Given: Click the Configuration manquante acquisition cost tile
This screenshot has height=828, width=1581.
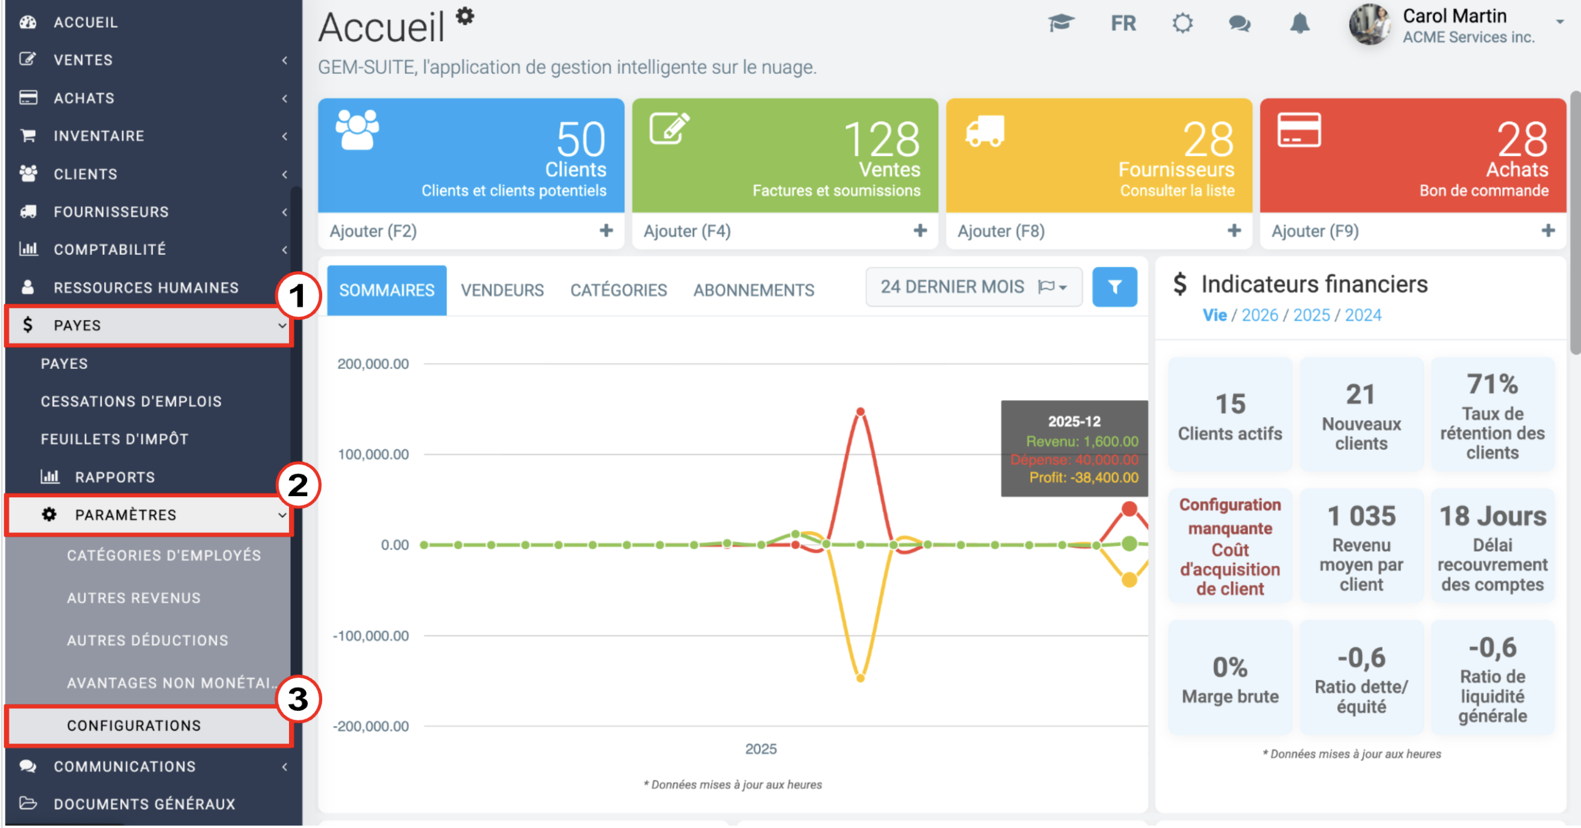Looking at the screenshot, I should (1230, 546).
